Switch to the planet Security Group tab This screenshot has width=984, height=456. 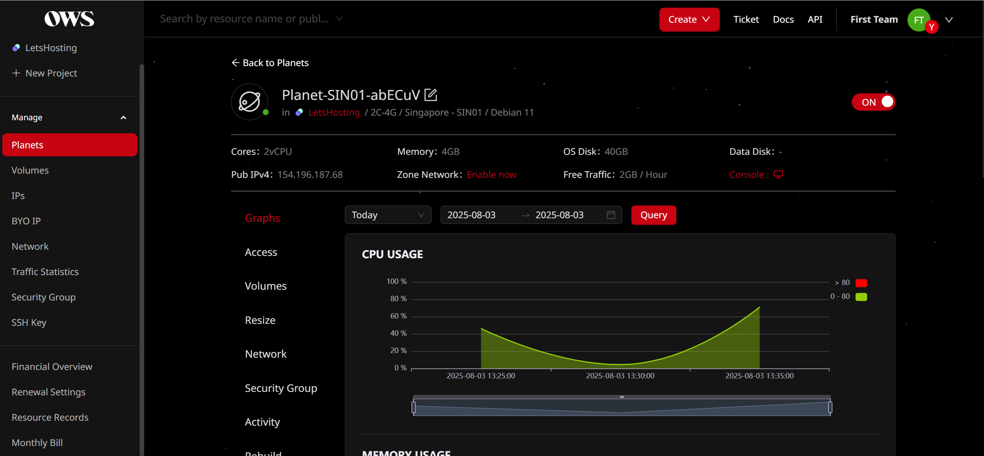pos(281,388)
